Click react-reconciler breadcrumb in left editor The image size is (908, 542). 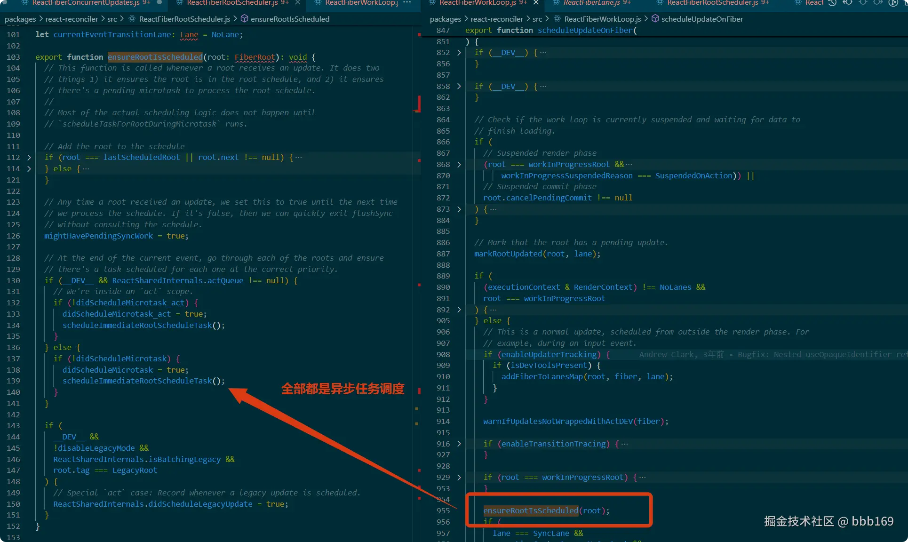point(72,19)
